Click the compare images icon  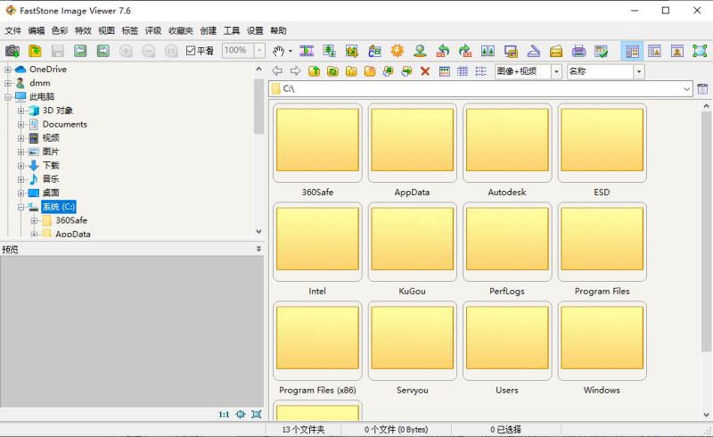[x=488, y=51]
